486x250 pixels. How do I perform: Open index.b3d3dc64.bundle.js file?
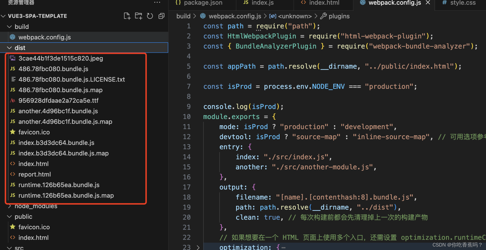click(x=56, y=143)
